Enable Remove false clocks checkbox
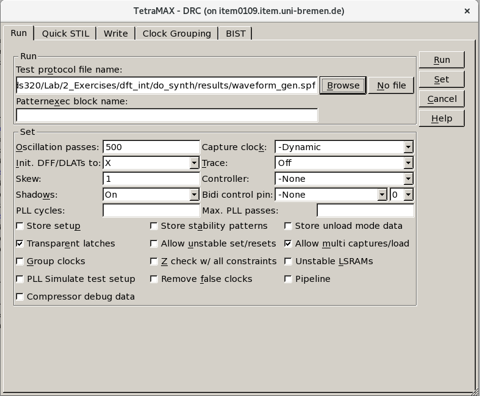This screenshot has height=396, width=480. [x=154, y=279]
